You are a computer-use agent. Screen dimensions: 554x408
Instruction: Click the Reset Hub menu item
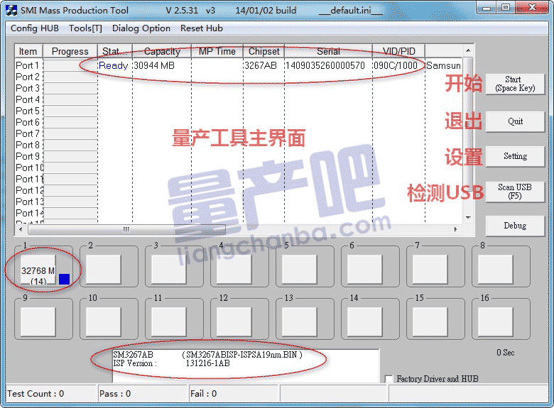pyautogui.click(x=202, y=28)
